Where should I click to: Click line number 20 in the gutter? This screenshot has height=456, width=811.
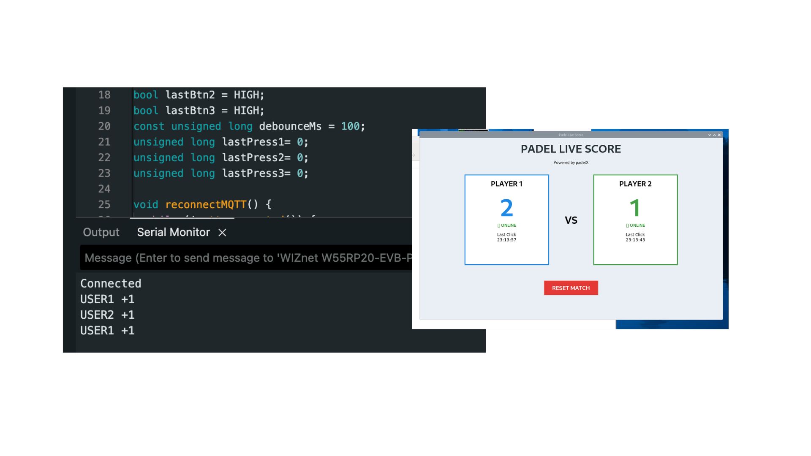(104, 126)
